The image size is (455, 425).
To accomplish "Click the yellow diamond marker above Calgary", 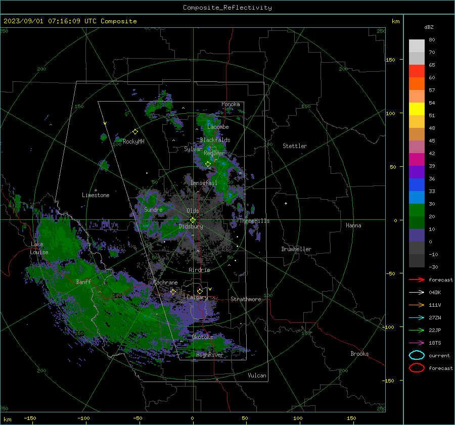I will [200, 291].
